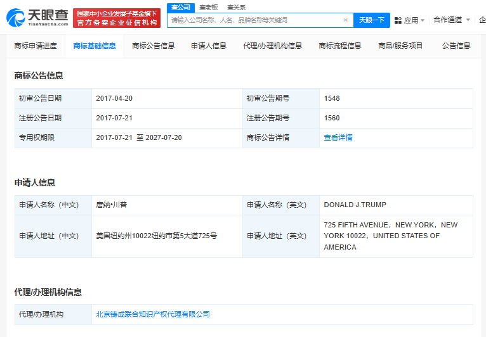The image size is (486, 337).
Task: Click the 初审公告日期 label cell
Action: coord(53,98)
